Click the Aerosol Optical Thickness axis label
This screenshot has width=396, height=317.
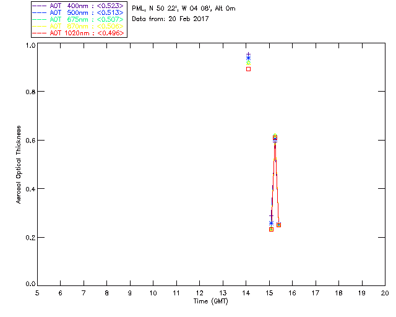point(19,165)
